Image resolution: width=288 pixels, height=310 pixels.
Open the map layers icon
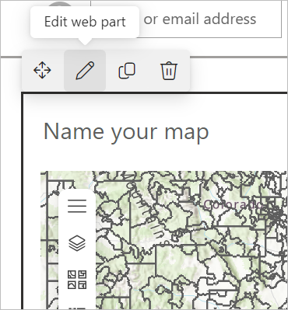77,243
